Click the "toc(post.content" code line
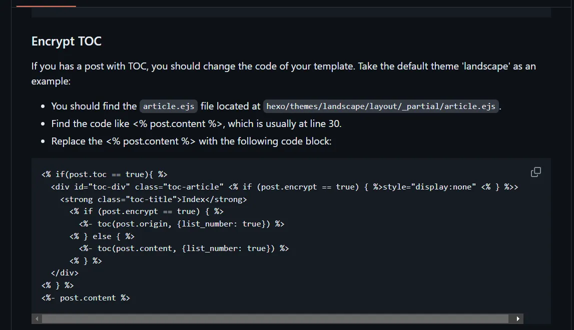 [184, 248]
